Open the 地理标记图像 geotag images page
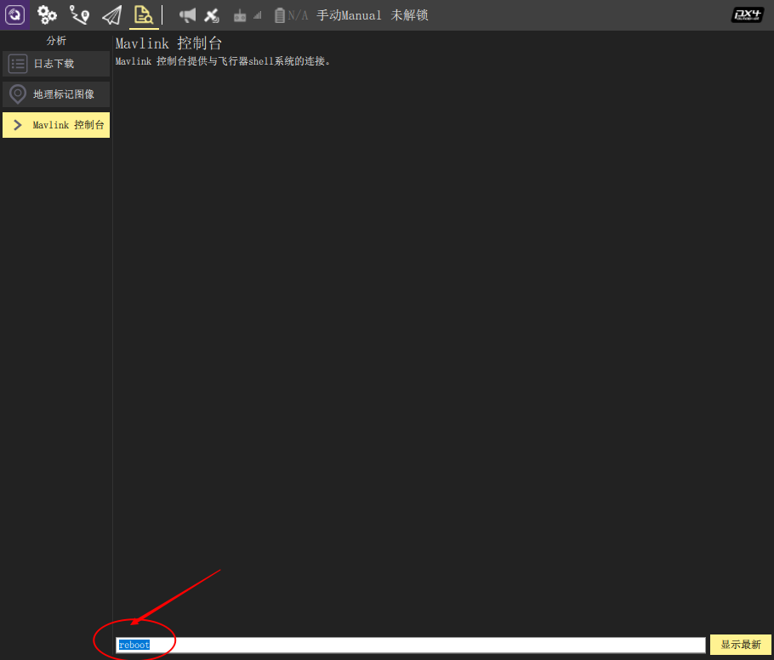Viewport: 774px width, 660px height. click(56, 94)
